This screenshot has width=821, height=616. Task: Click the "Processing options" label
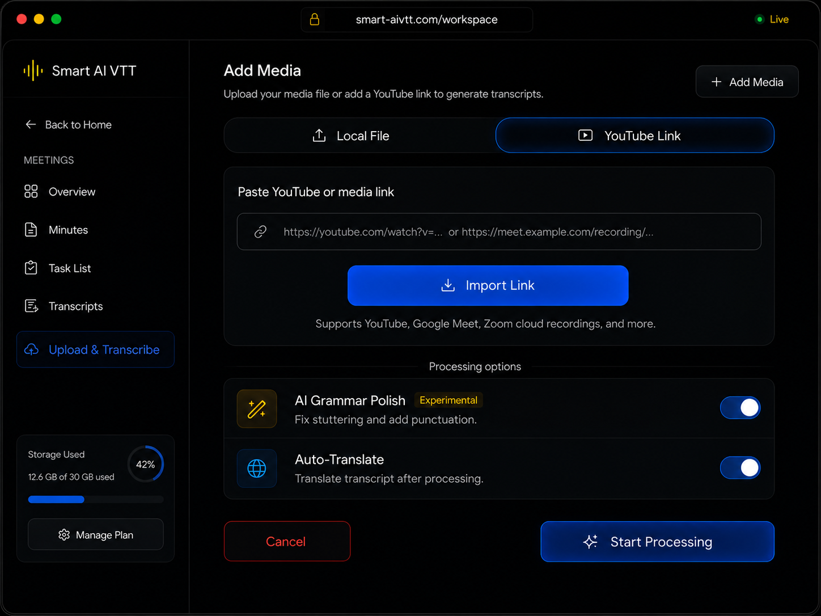(x=475, y=366)
